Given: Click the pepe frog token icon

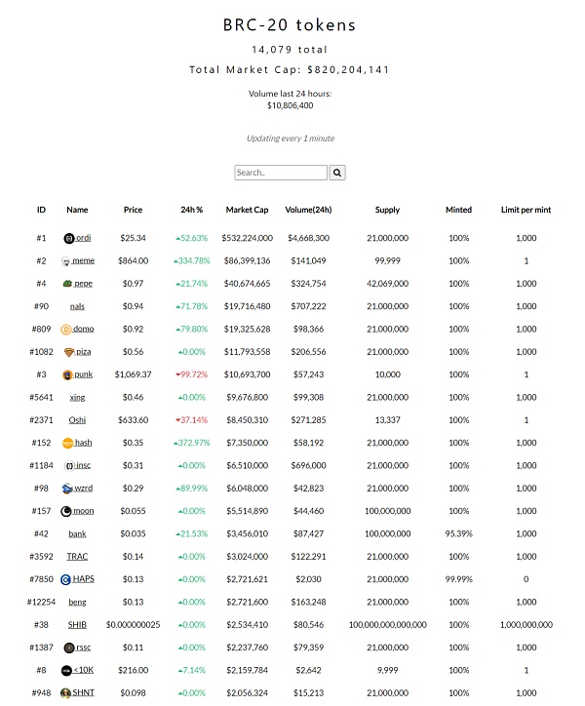Looking at the screenshot, I should coord(66,284).
